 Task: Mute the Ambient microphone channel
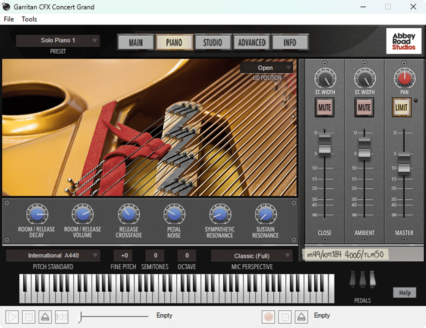click(x=364, y=108)
